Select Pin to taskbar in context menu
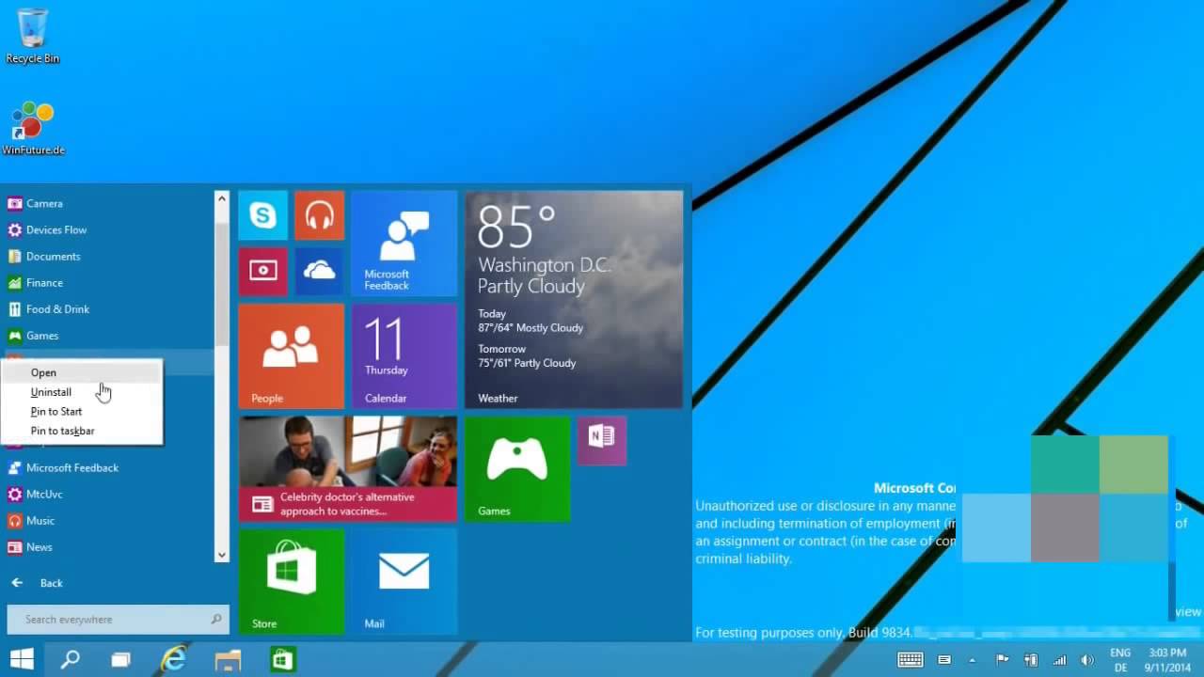The height and width of the screenshot is (677, 1204). coord(81,431)
